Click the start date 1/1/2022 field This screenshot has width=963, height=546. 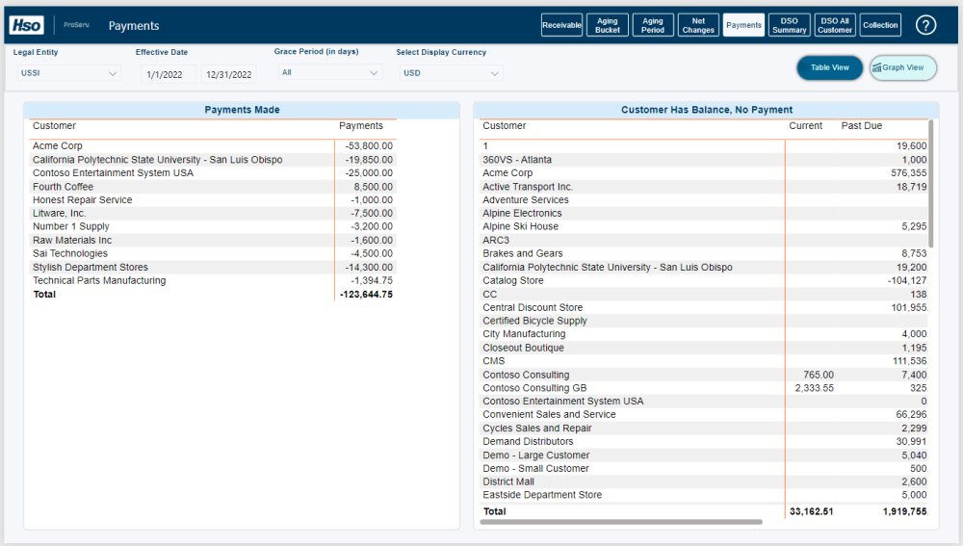click(169, 74)
